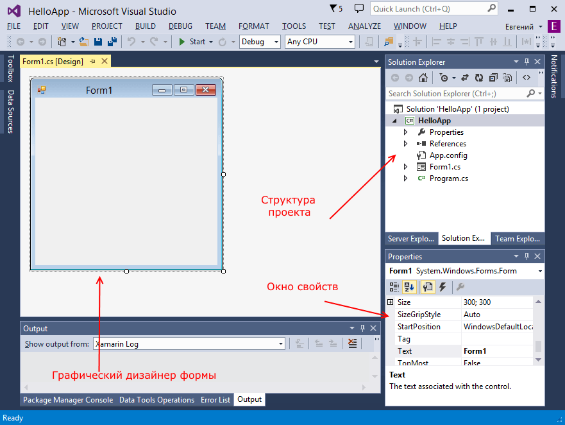Click the Save All toolbar icon
Viewport: 565px width, 425px height.
(112, 42)
